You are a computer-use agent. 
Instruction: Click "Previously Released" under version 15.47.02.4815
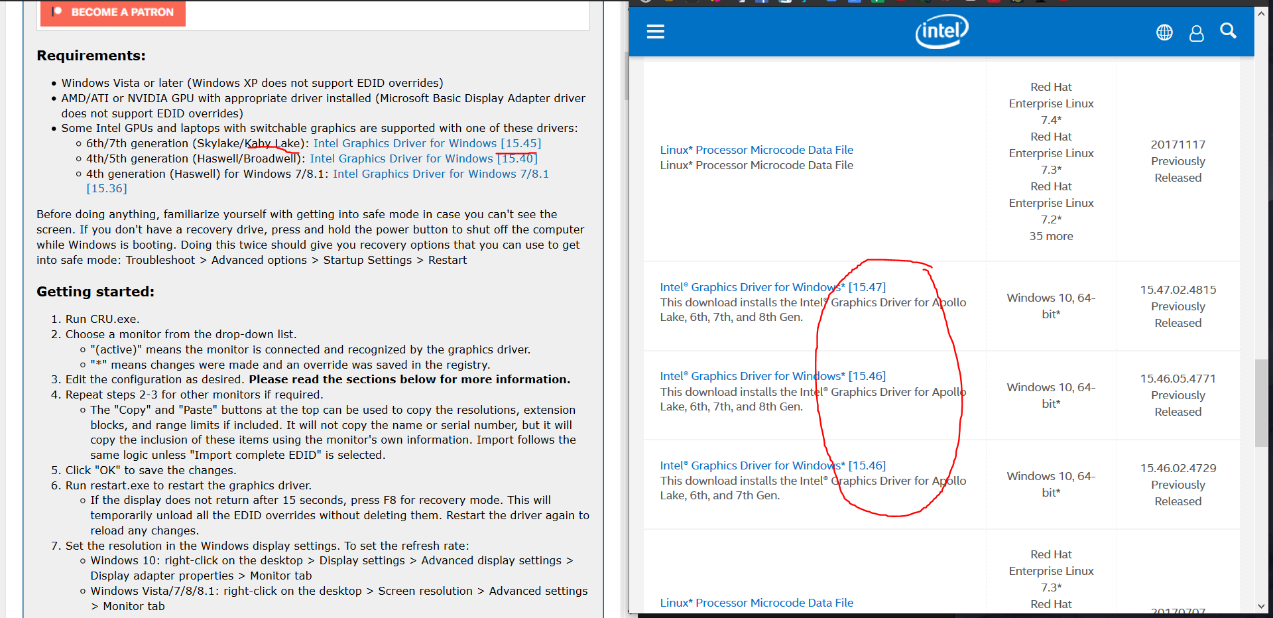(1178, 315)
